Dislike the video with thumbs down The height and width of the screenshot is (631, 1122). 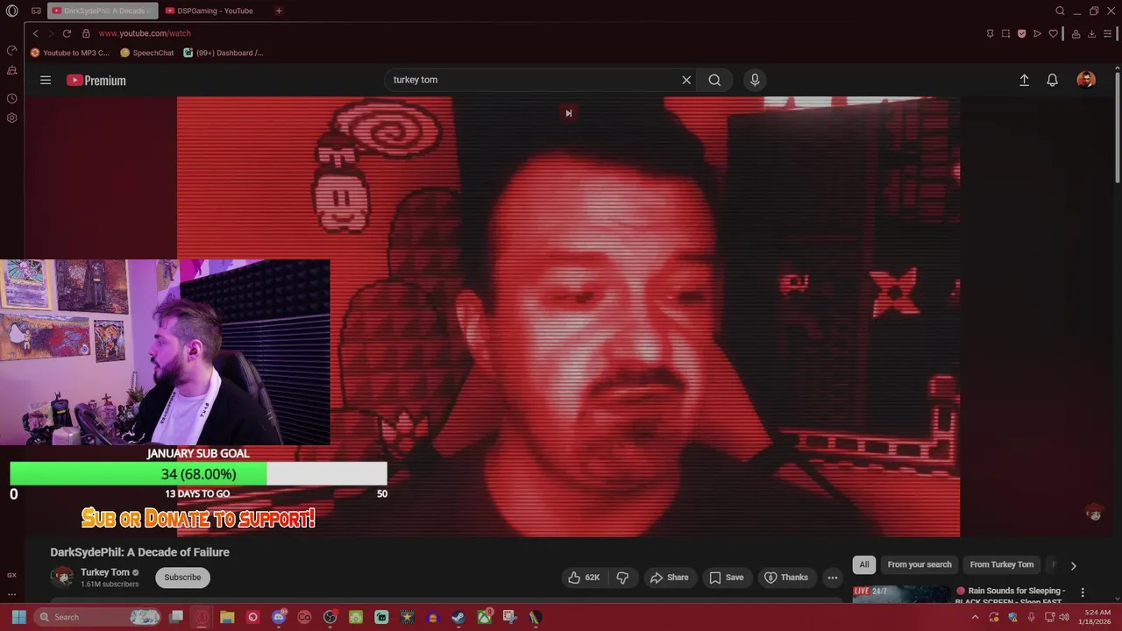[x=622, y=578]
